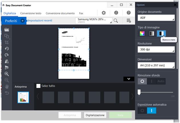Click the search scanner magnifier icon
This screenshot has width=180, height=123.
point(116,21)
